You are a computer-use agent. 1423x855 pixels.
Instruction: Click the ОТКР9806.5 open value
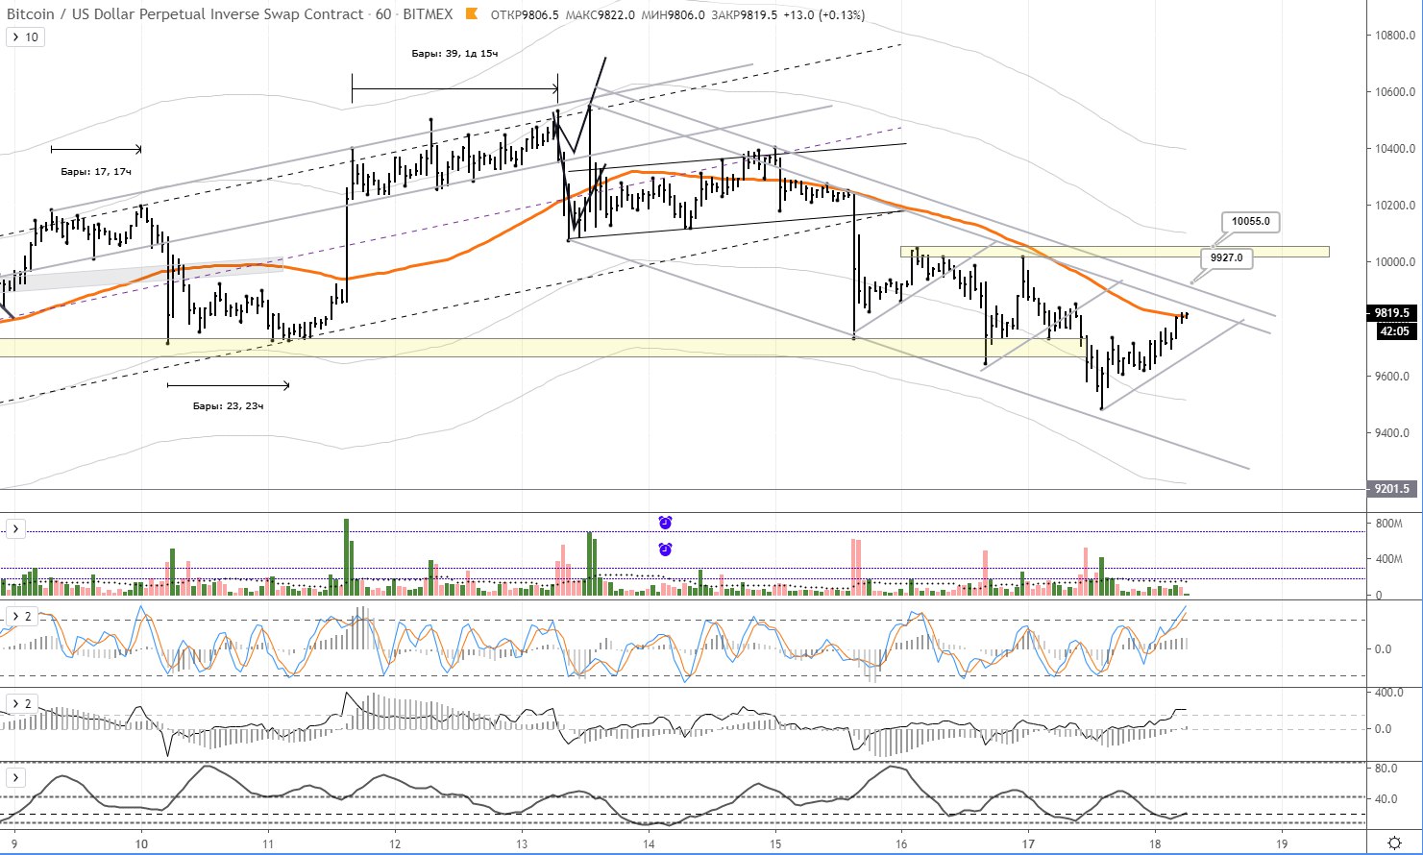pos(525,15)
